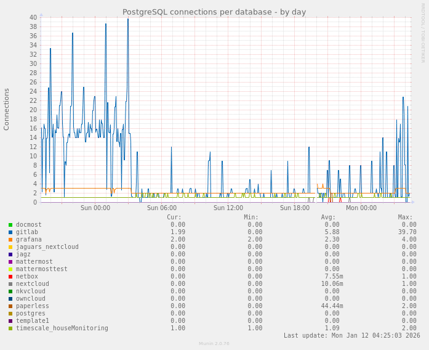
Task: Click paperless max value 2.00
Action: pos(409,306)
